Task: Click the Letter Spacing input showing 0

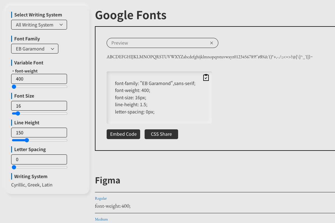Action: (x=39, y=159)
